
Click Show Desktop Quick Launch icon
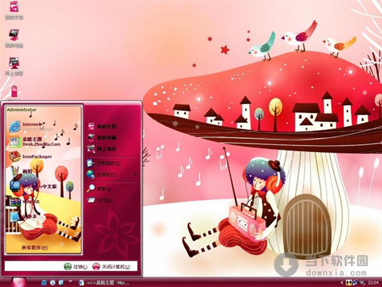(x=61, y=283)
